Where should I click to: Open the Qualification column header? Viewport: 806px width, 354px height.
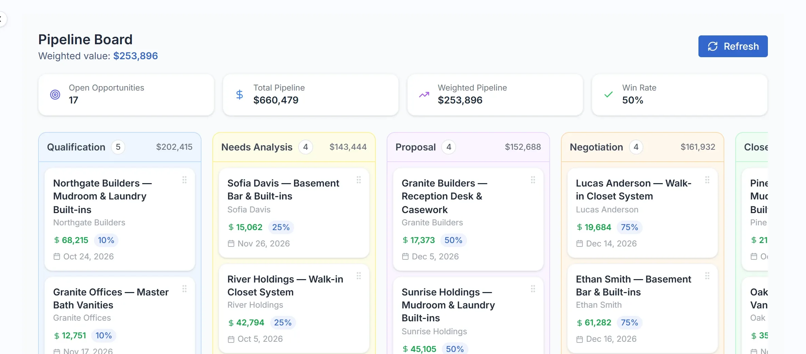tap(120, 147)
